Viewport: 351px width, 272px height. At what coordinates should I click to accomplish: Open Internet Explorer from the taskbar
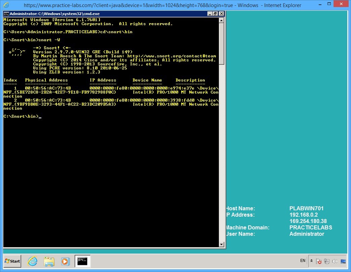pos(32,261)
